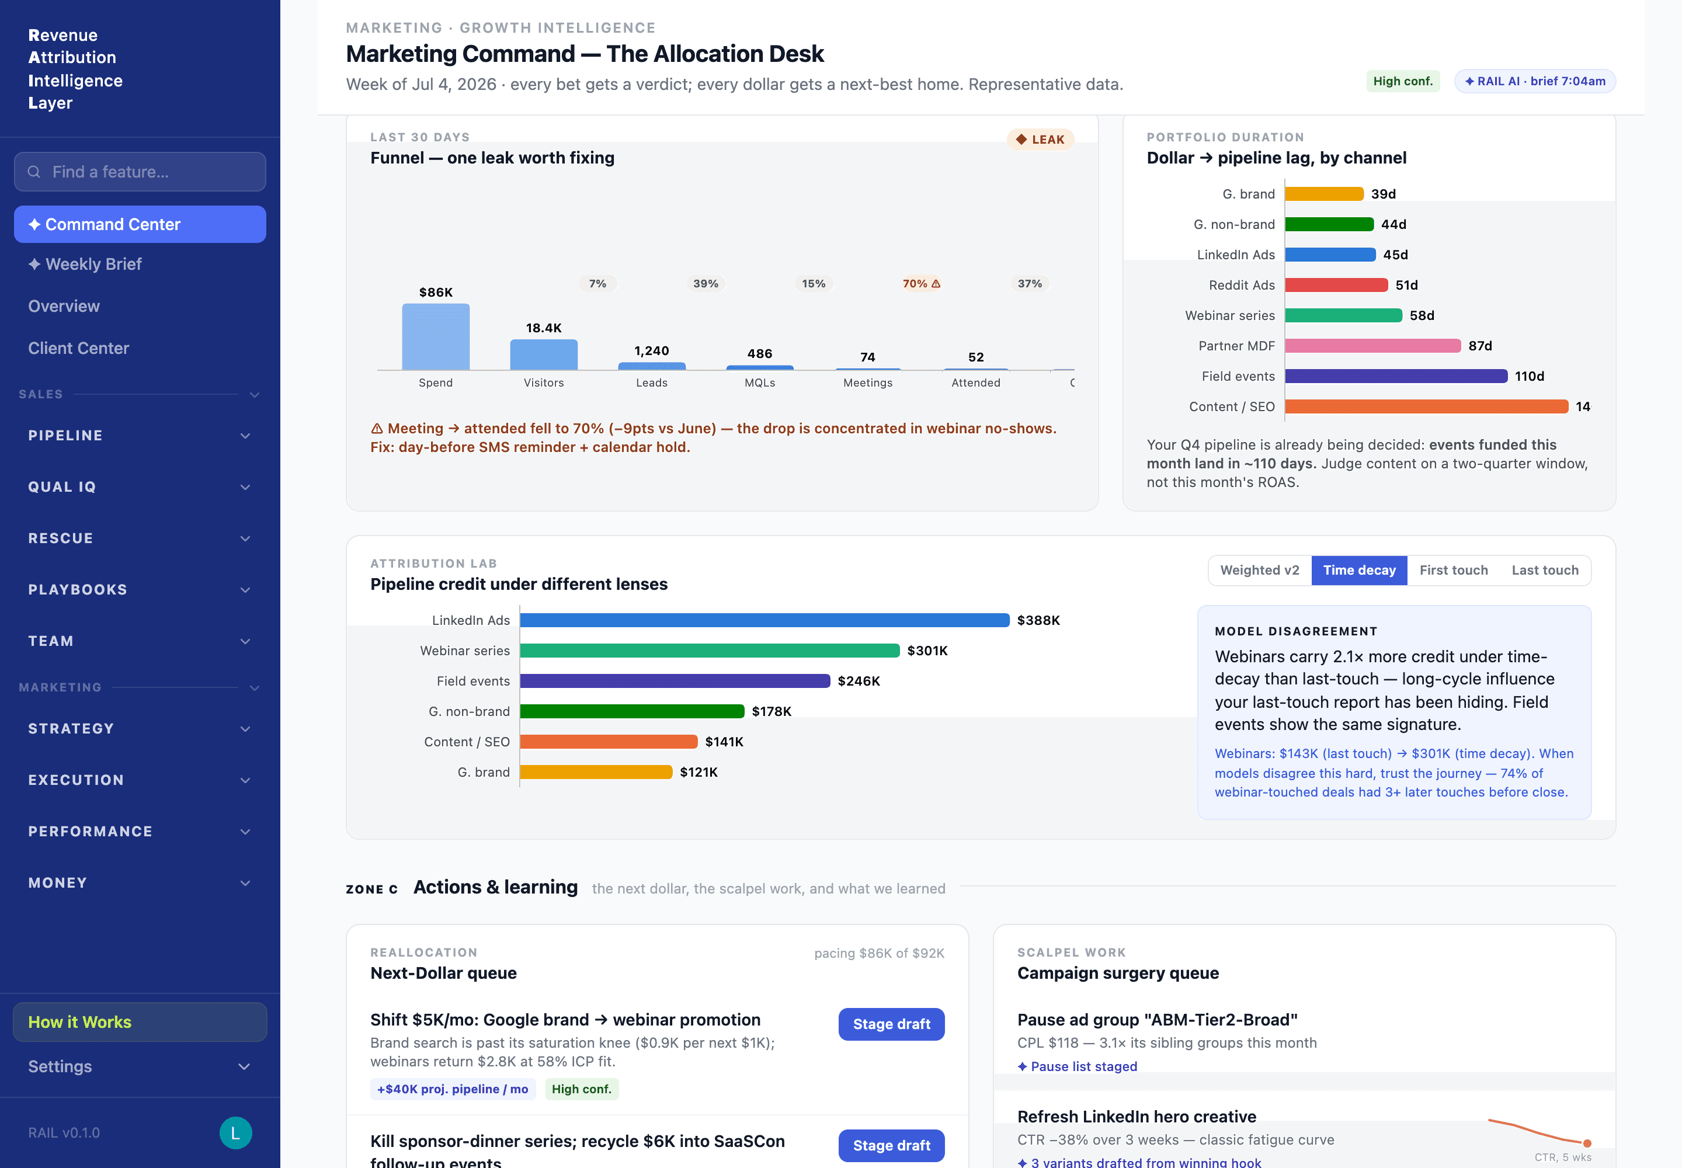Screen dimensions: 1682x1168
Task: Click warning icon before Meeting attended note
Action: tap(377, 429)
